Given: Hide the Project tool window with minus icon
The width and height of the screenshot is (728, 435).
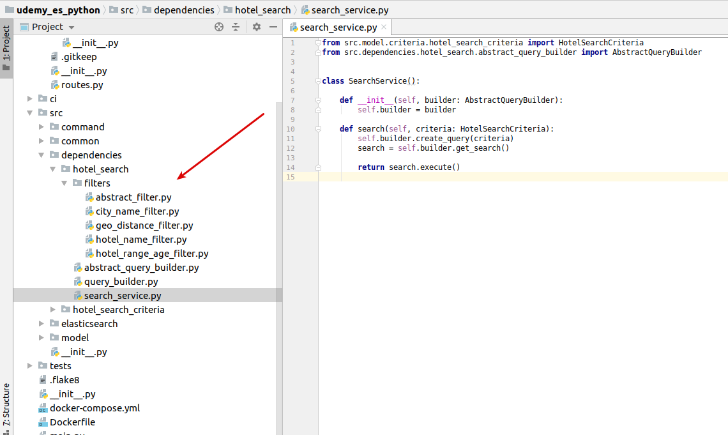Looking at the screenshot, I should (x=273, y=27).
